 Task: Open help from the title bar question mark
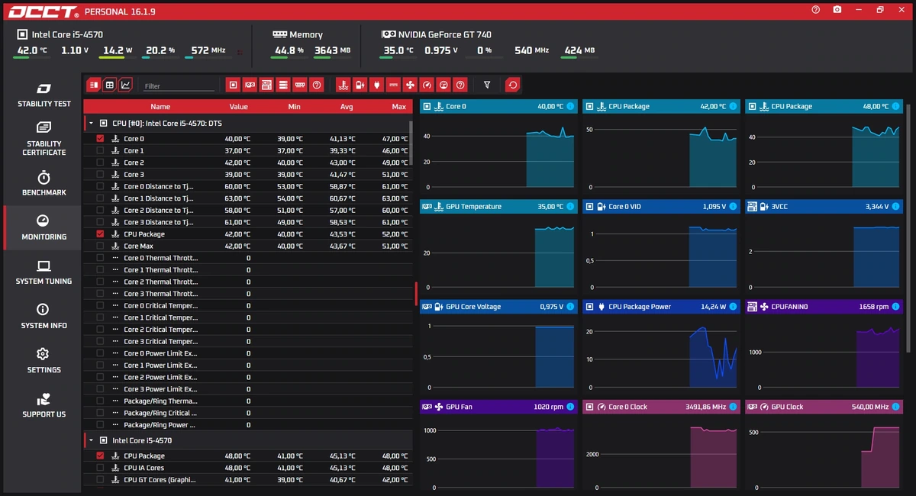(816, 10)
